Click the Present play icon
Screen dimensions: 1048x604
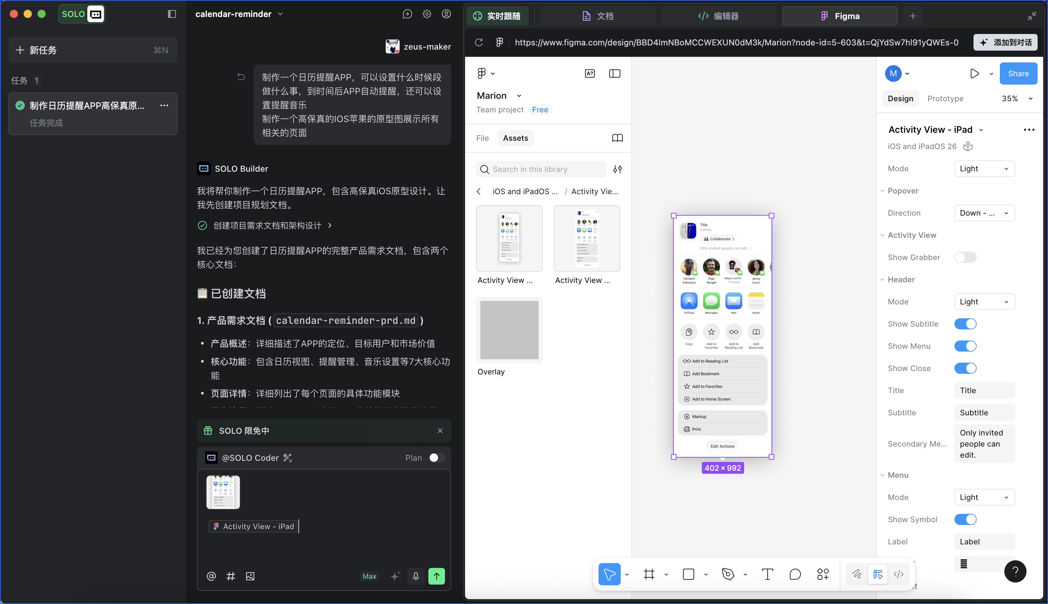point(975,74)
